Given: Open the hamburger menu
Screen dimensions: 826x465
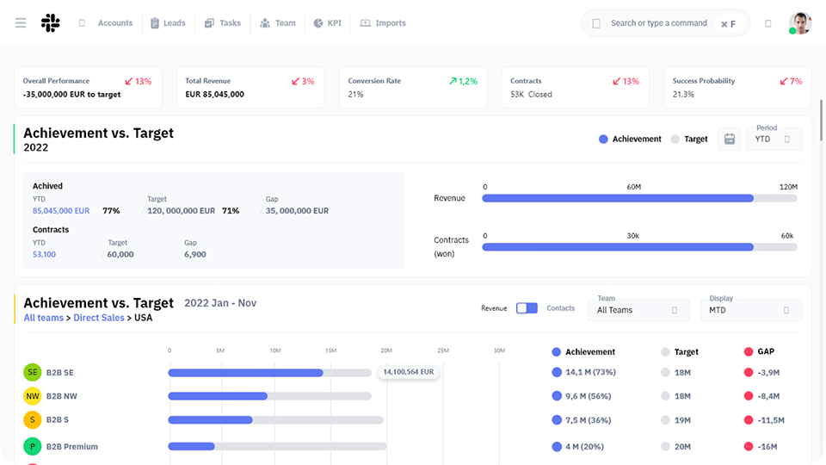Looking at the screenshot, I should pyautogui.click(x=21, y=23).
